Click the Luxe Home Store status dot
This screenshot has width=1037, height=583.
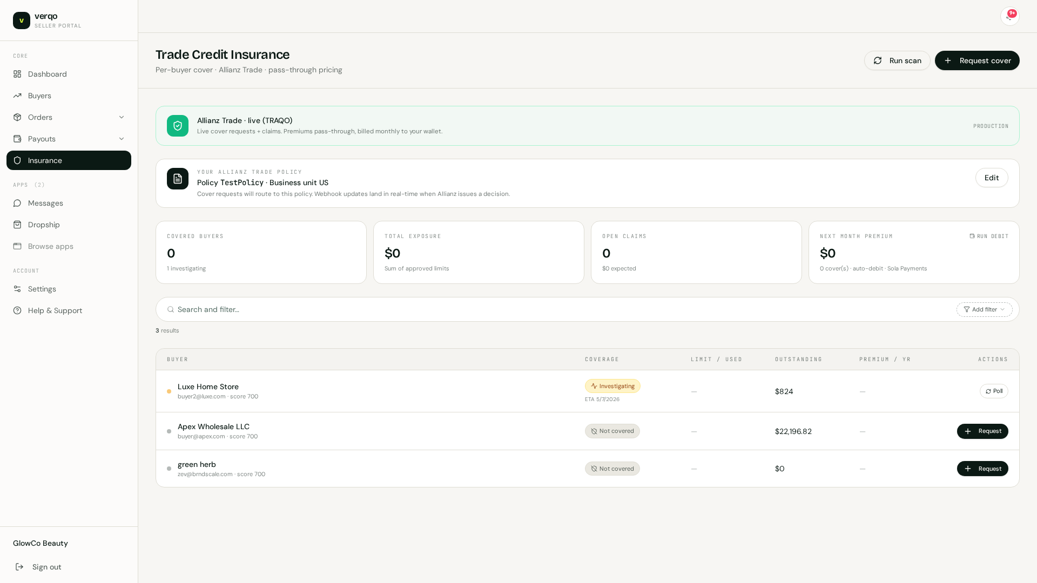coord(169,391)
